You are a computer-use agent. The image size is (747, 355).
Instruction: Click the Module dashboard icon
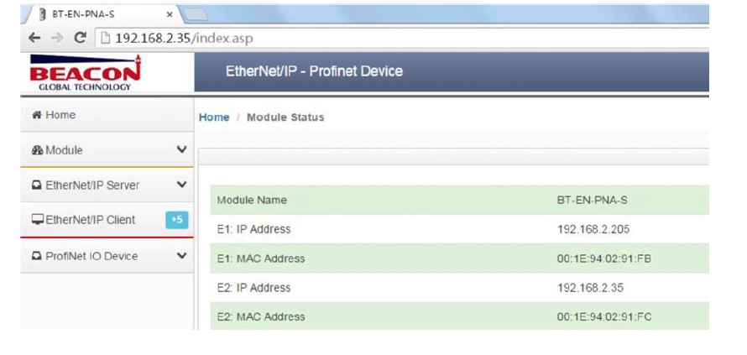tap(37, 150)
